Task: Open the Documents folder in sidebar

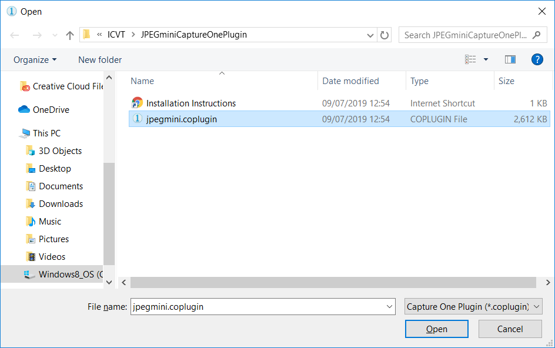Action: click(x=61, y=186)
